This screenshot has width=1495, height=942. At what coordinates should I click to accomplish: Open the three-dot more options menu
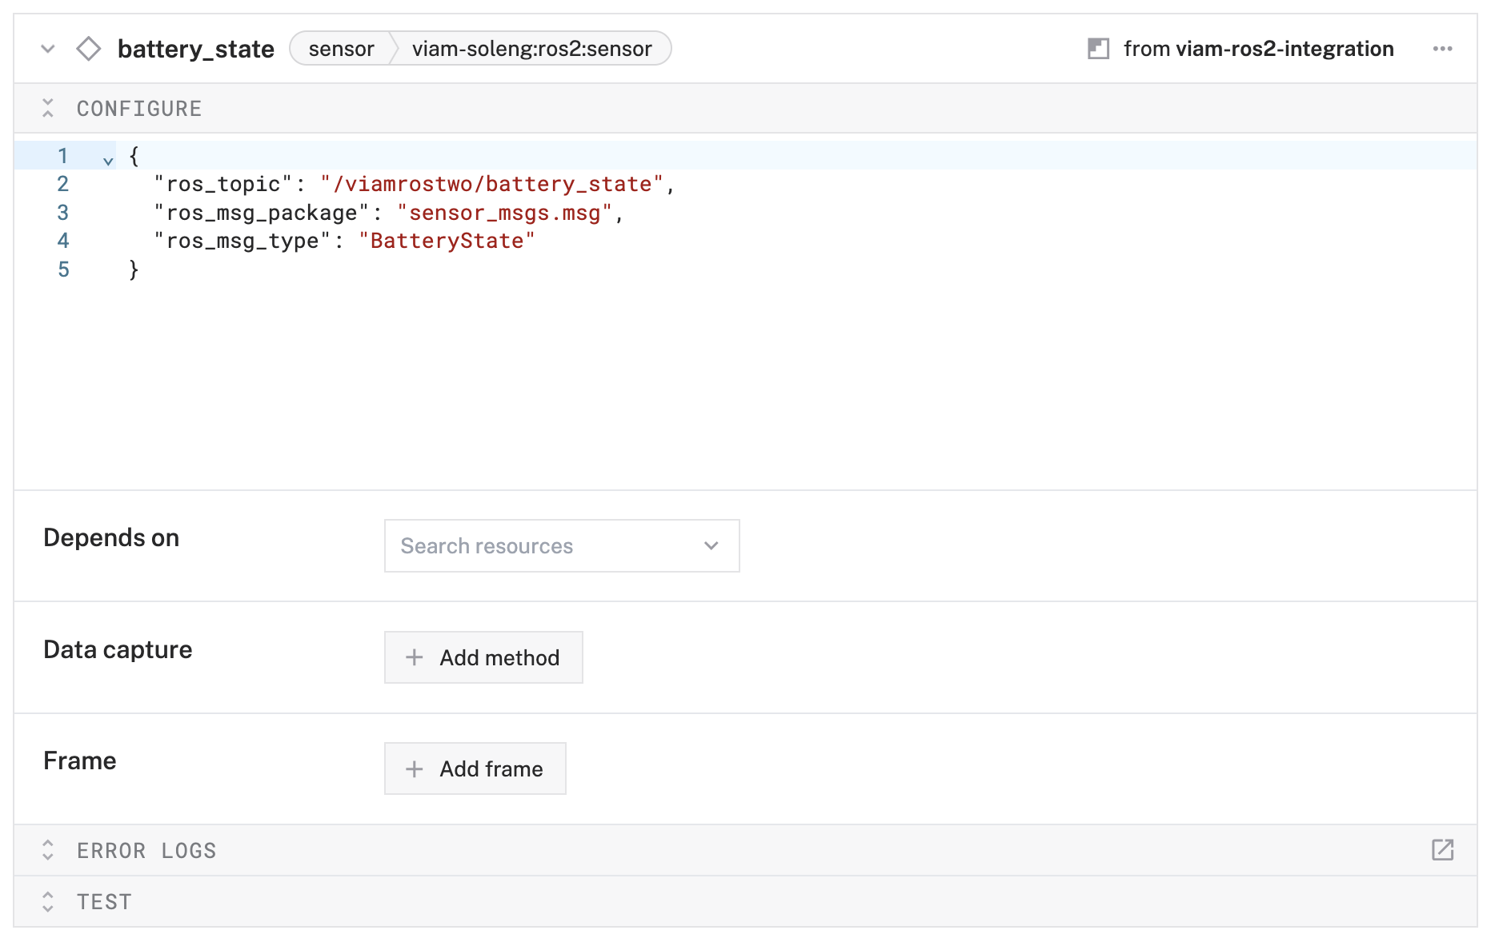[1442, 49]
